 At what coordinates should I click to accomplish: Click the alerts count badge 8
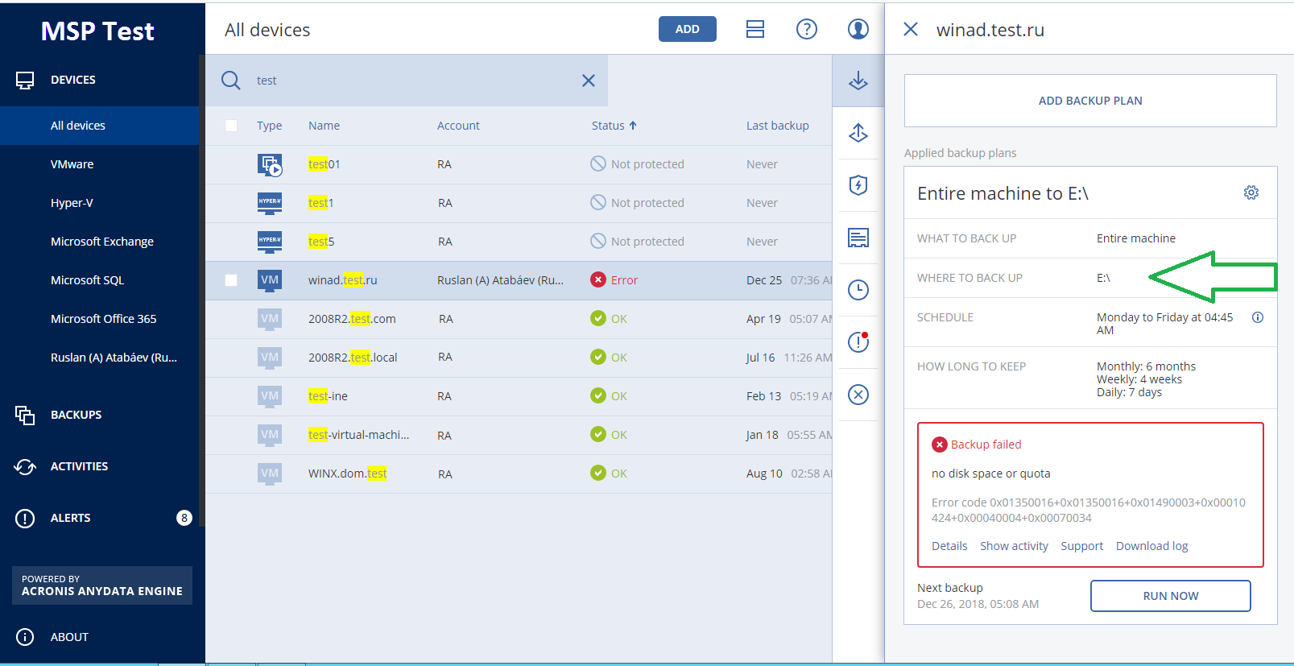184,518
